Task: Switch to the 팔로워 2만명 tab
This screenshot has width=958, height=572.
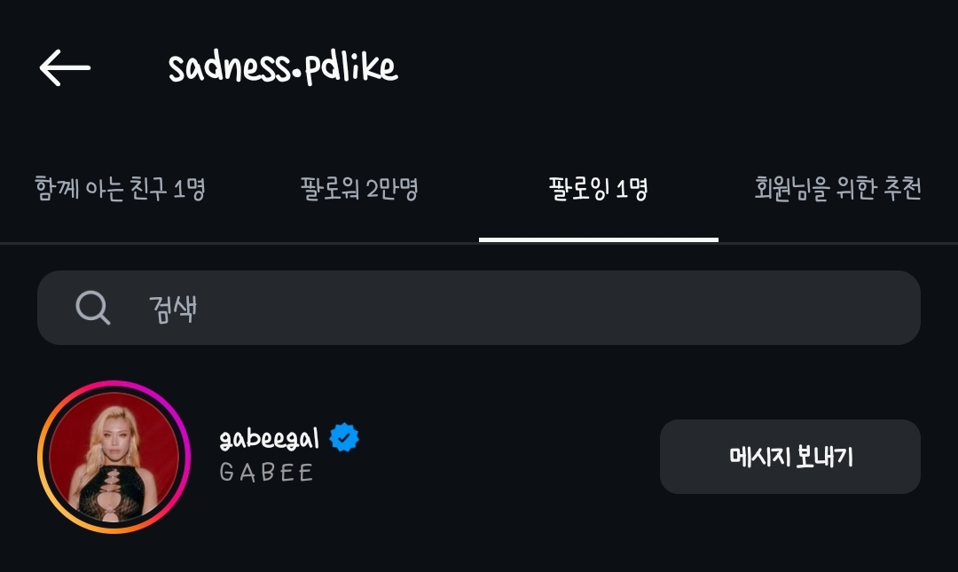Action: pos(358,189)
